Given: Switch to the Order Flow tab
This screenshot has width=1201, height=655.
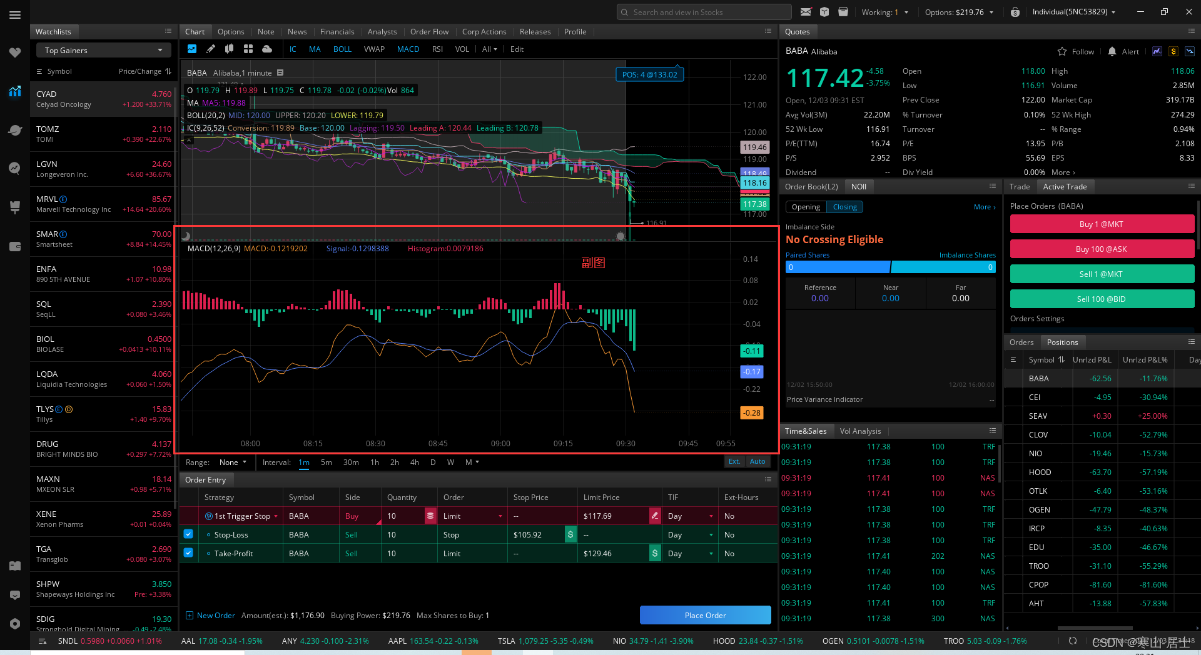Looking at the screenshot, I should (x=429, y=32).
